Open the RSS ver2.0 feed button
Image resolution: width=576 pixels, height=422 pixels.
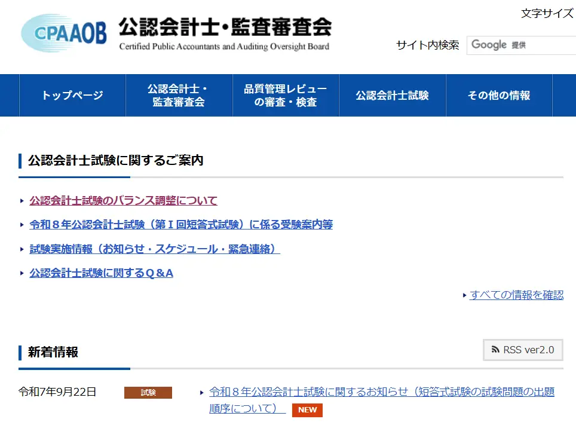(x=523, y=350)
